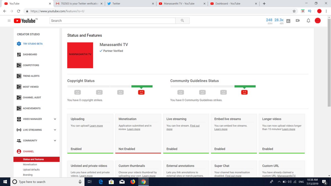Open Firefox from the Windows taskbar
Viewport: 331px width, 186px height.
(133, 182)
